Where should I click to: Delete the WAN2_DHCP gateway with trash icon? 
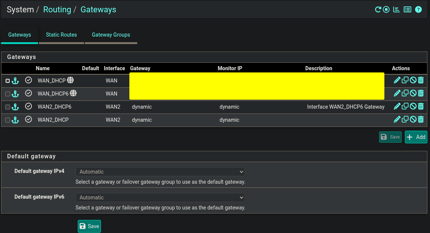(x=421, y=119)
